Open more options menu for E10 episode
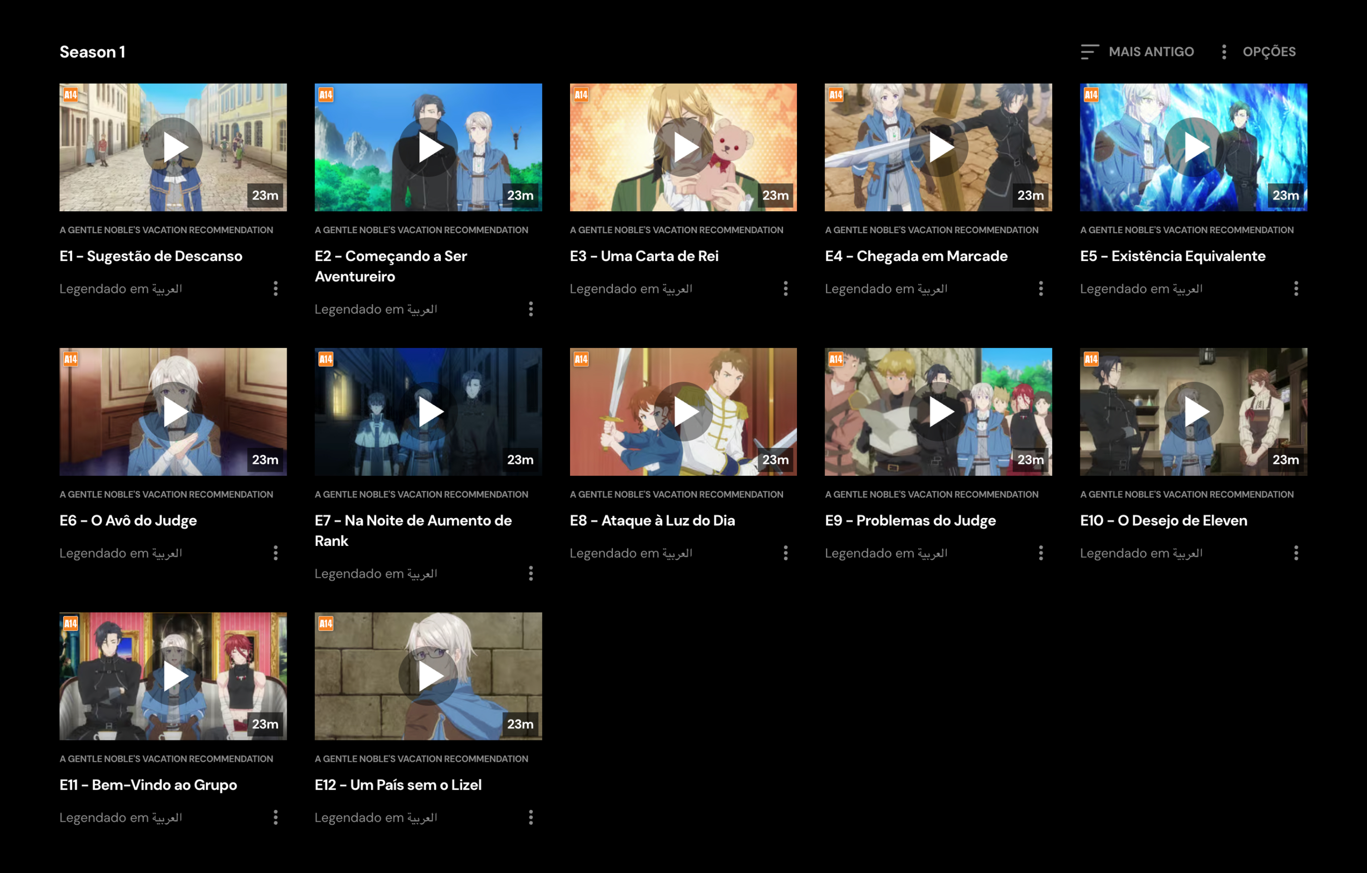 (x=1296, y=553)
